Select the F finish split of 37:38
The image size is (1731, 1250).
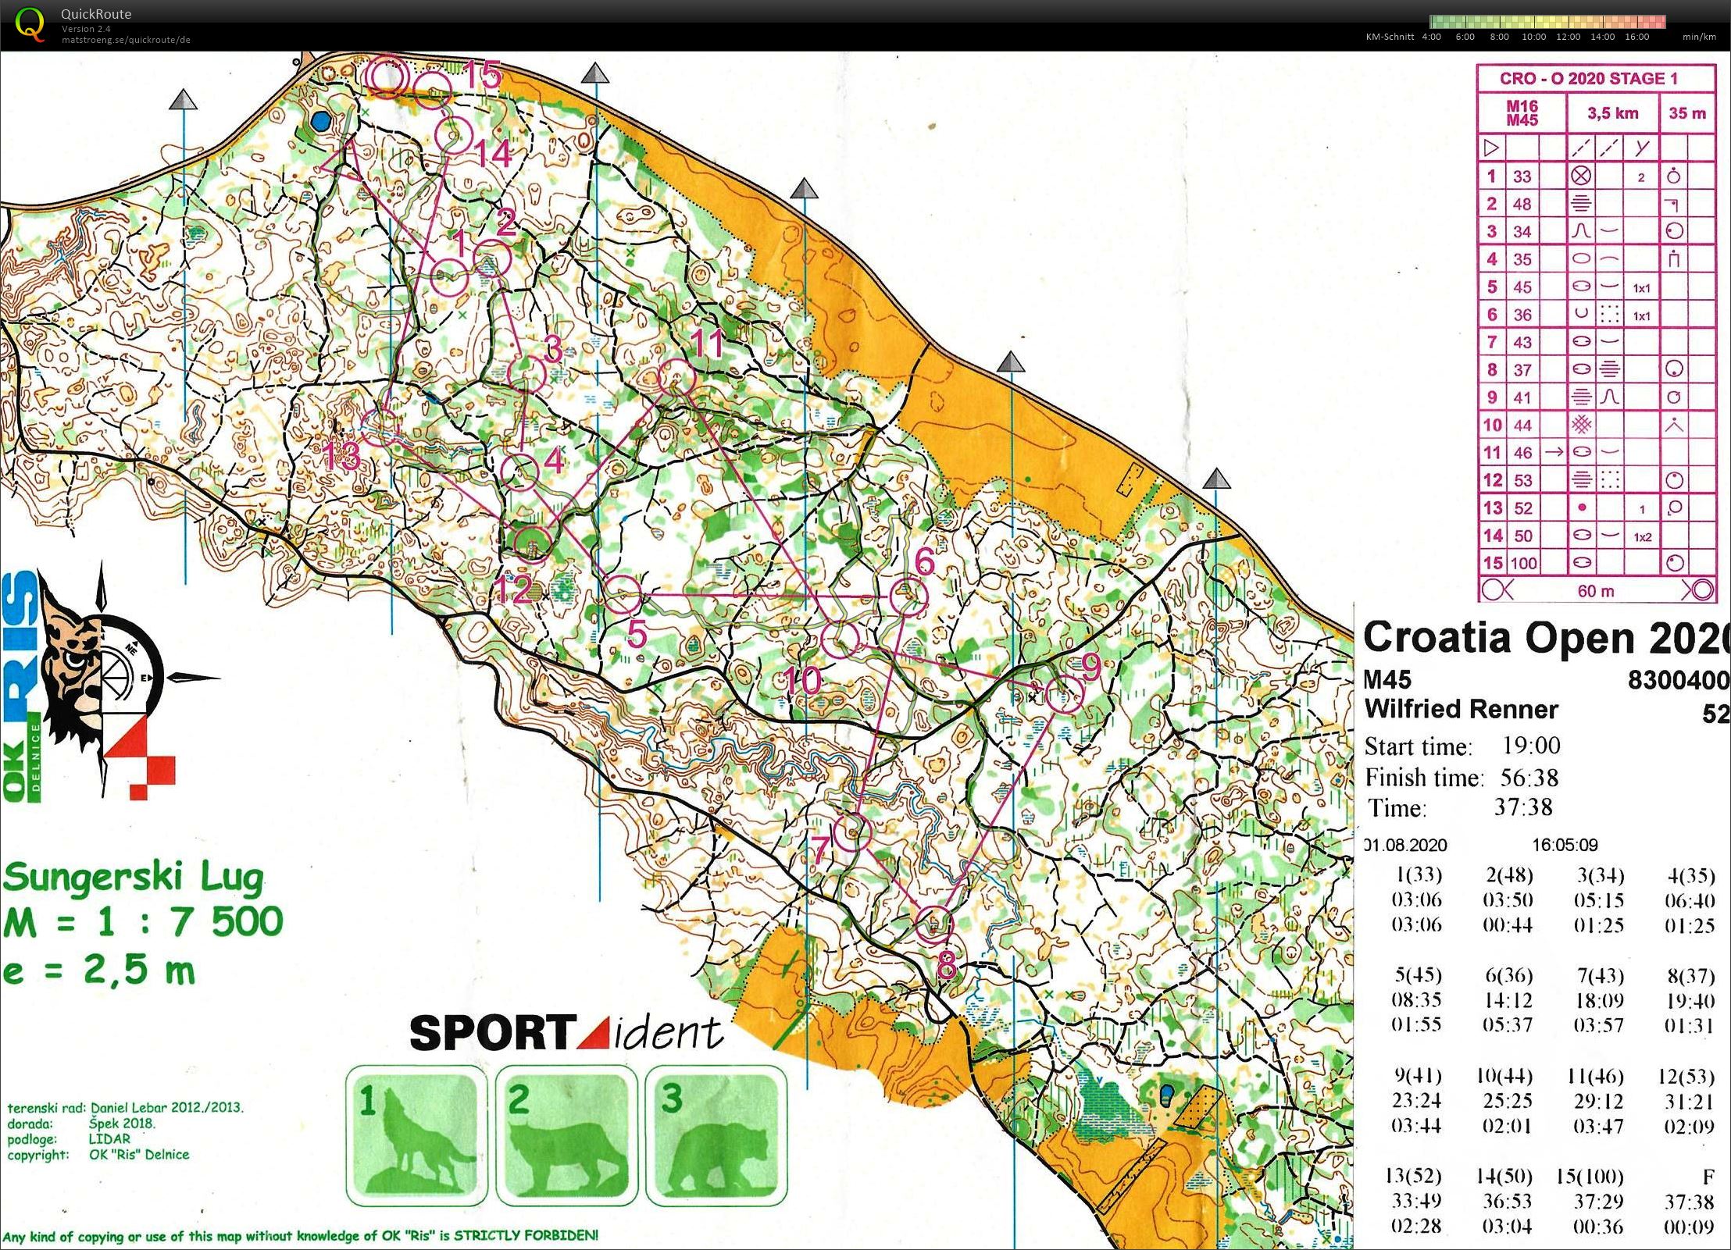point(1689,1202)
